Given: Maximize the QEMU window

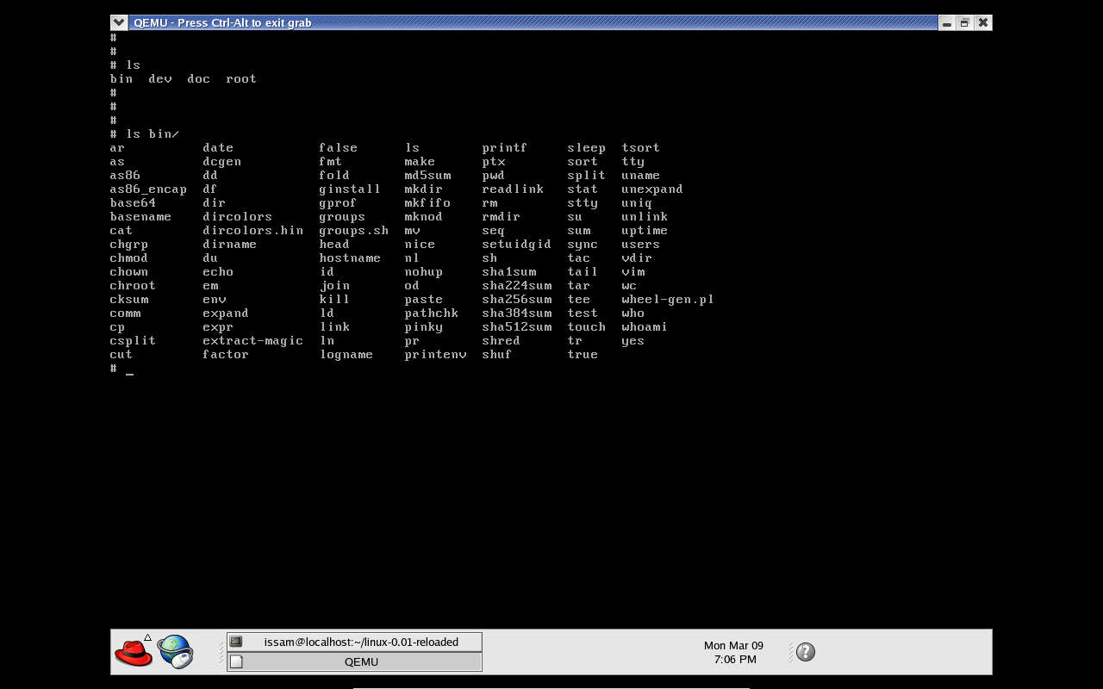Looking at the screenshot, I should tap(965, 22).
